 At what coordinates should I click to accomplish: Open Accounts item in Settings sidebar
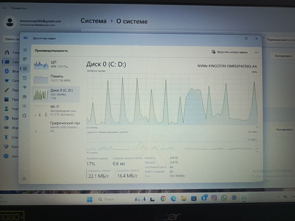click(x=12, y=109)
